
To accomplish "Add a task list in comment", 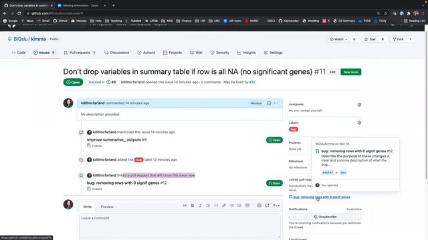I will [247, 205].
